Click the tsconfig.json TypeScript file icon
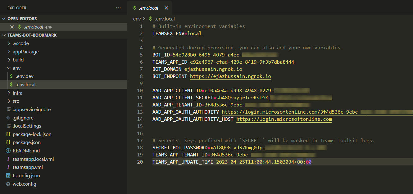Viewport: 413px width, 194px height. (x=8, y=176)
